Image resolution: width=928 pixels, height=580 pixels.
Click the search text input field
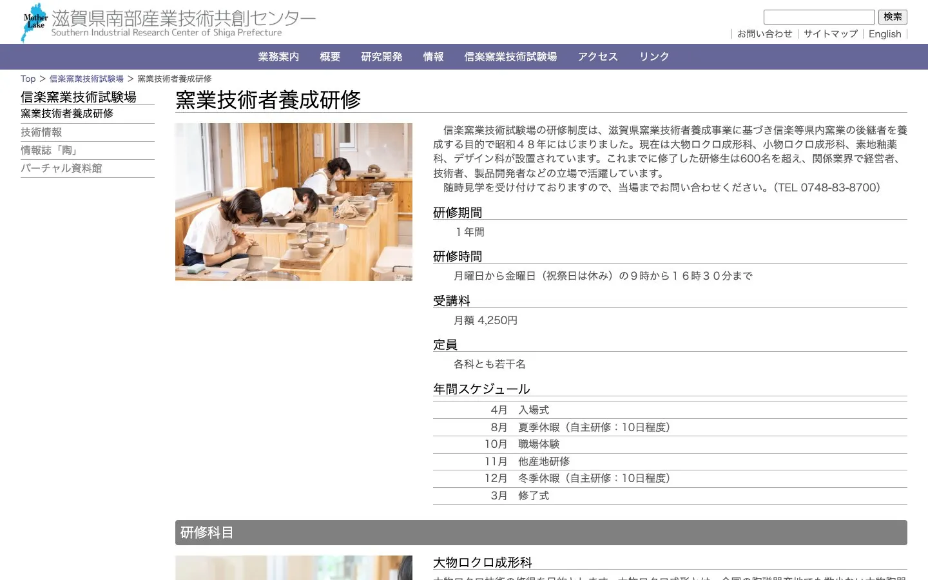click(819, 17)
